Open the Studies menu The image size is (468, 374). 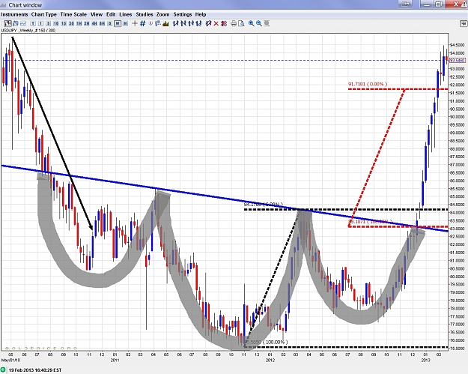tap(145, 14)
